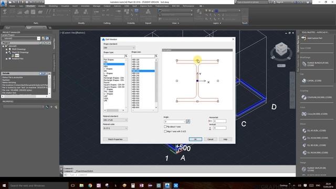Select bottom-right orientation grip point

point(218,101)
